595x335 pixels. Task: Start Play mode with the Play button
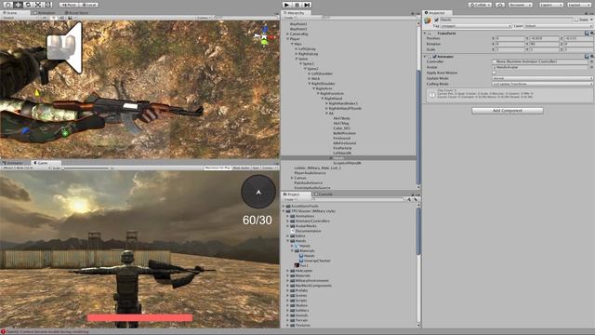[287, 5]
